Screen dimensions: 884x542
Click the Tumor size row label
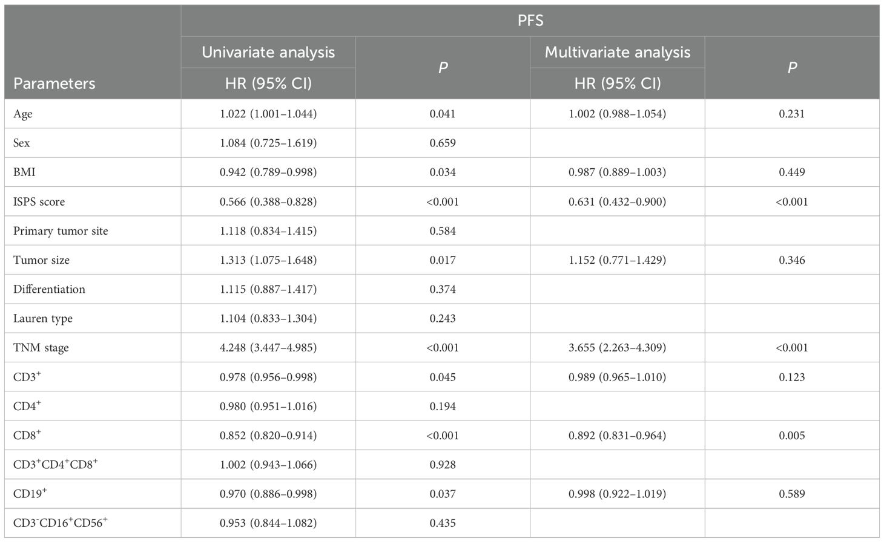pos(41,260)
